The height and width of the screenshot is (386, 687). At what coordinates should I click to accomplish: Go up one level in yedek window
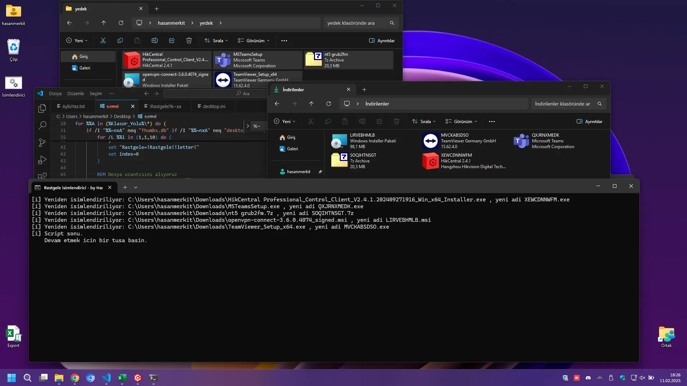coord(104,23)
